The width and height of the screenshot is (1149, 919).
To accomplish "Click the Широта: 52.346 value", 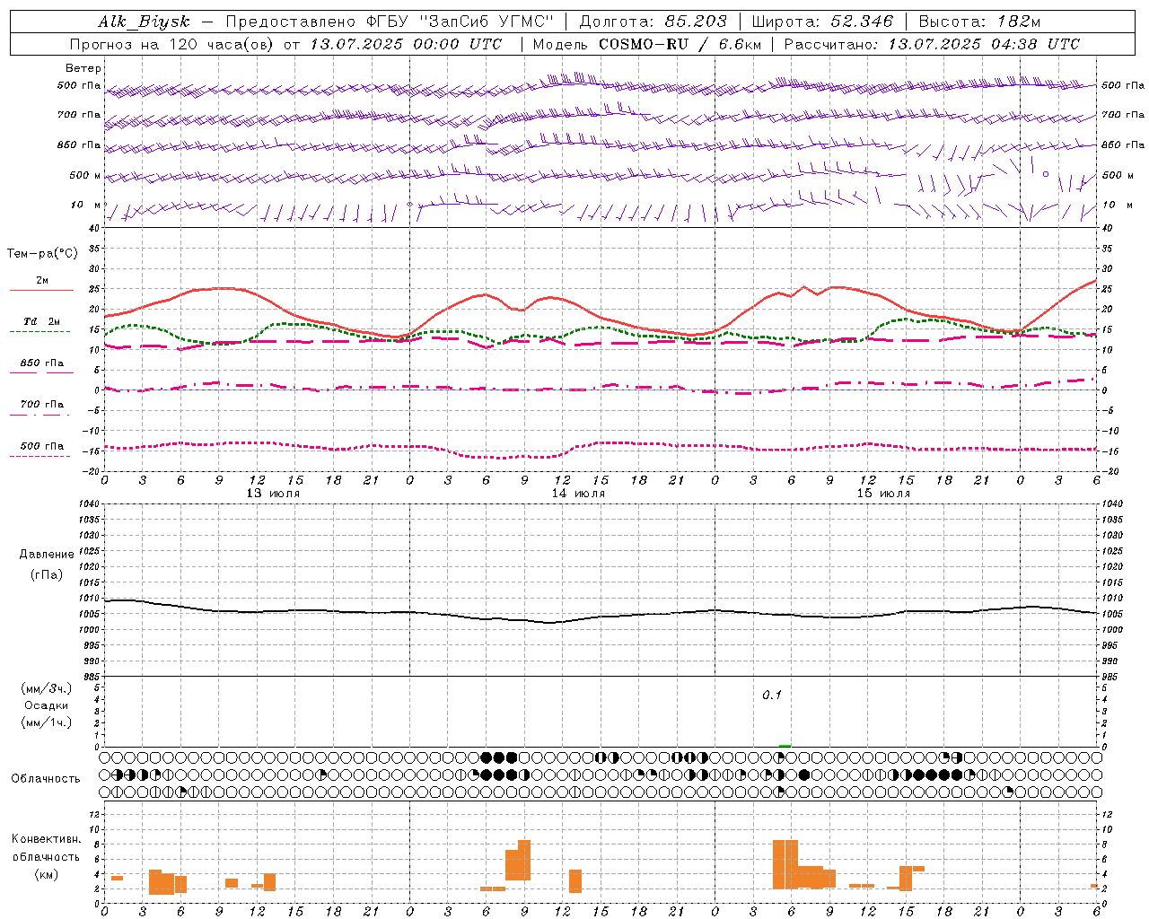I will [822, 22].
